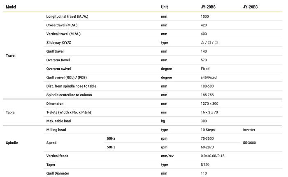This screenshot has height=177, width=288.
Task: Select the 55-3600 speed range value
Action: coord(250,143)
